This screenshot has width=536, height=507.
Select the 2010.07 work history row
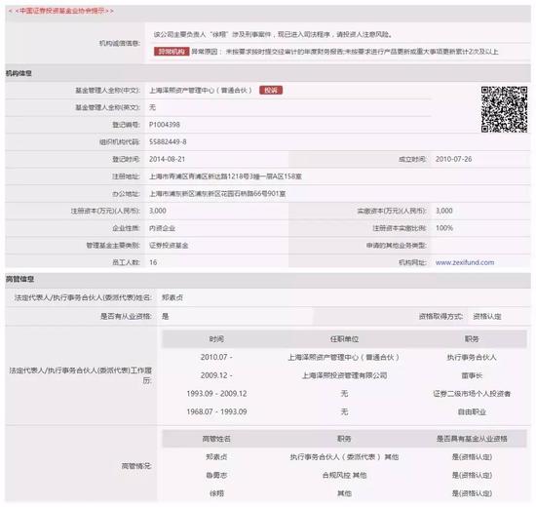click(344, 357)
